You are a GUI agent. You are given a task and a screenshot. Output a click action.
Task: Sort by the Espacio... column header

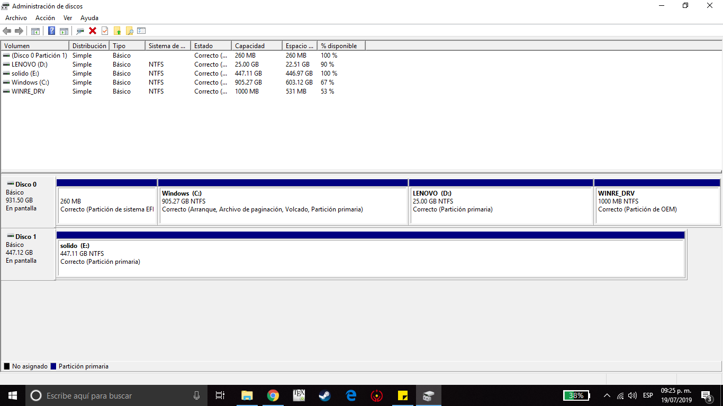point(300,46)
